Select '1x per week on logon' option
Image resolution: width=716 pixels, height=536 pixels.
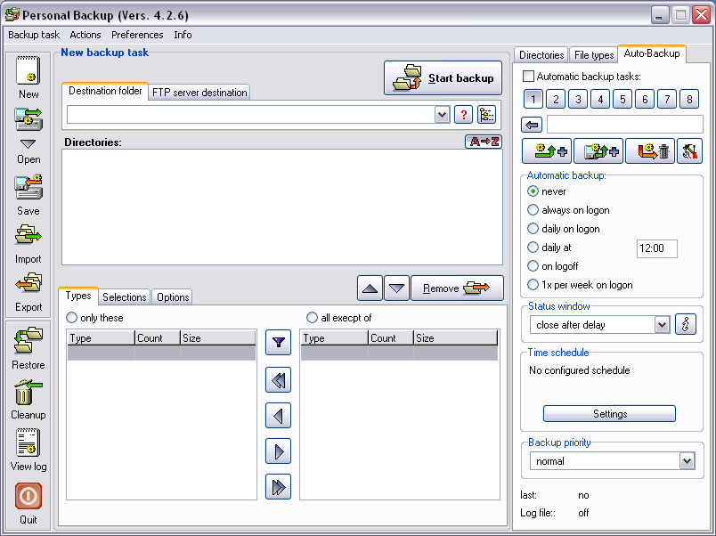tap(533, 285)
